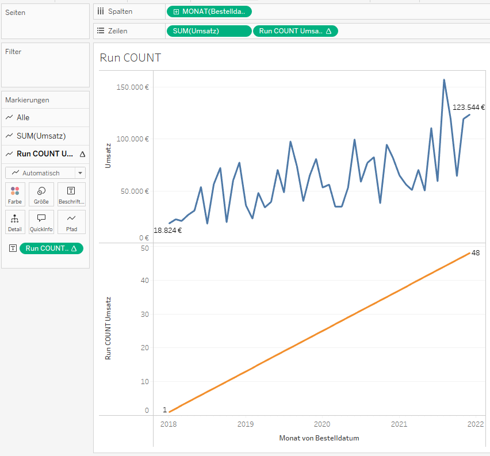
Task: Expand the MONAT(Bestelldatum) pill plus sign
Action: pos(176,12)
